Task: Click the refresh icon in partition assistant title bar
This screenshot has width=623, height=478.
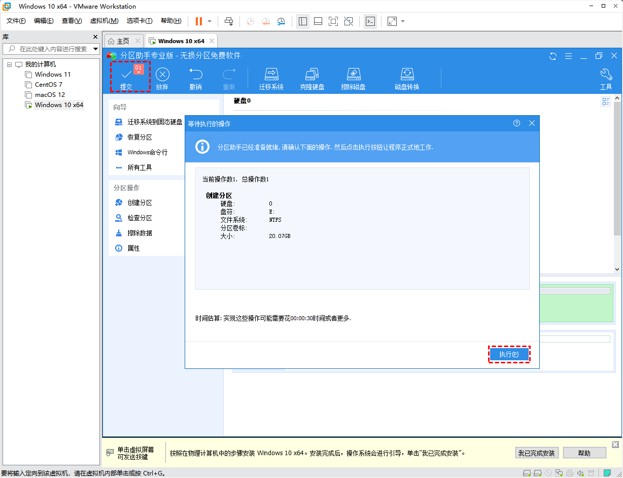Action: (x=553, y=56)
